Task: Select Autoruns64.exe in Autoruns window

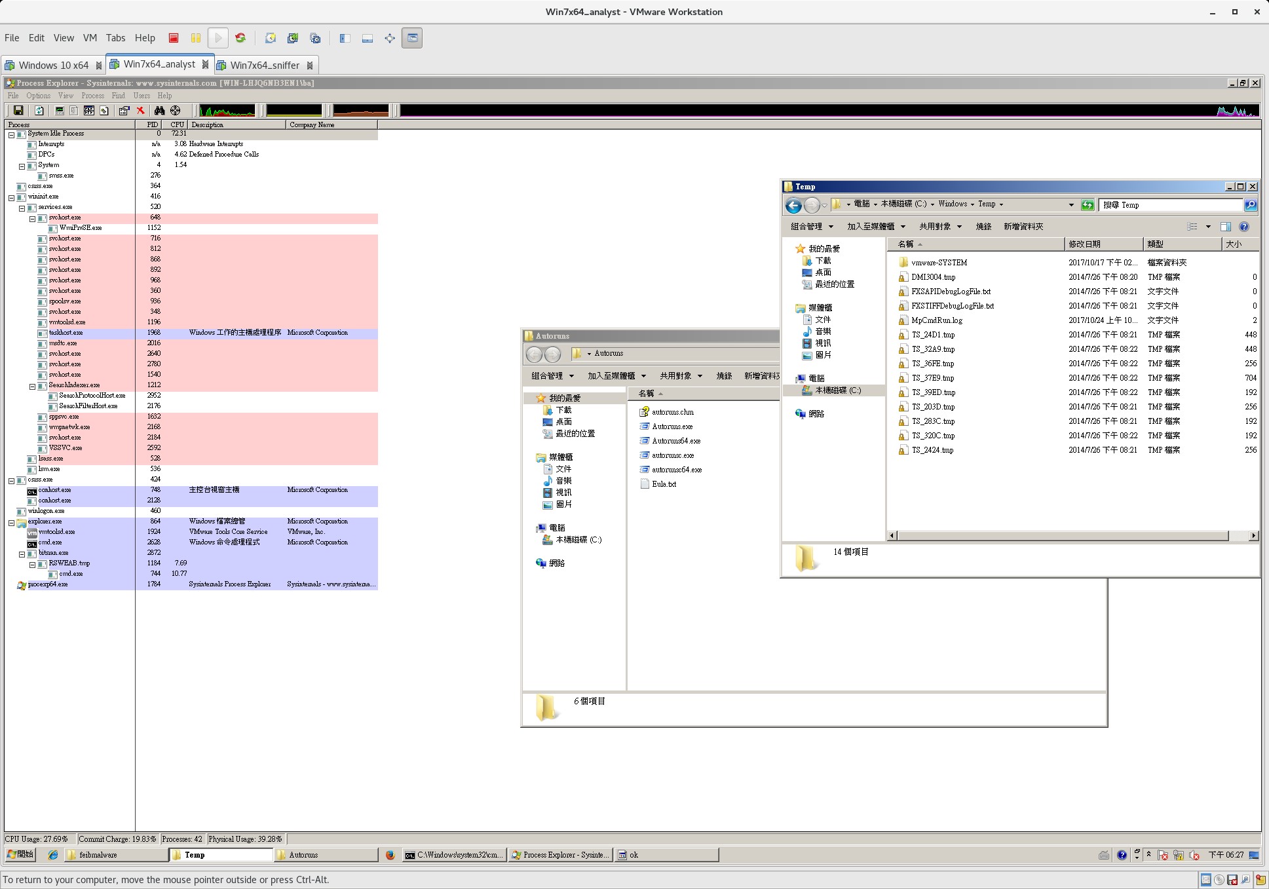Action: pos(676,441)
